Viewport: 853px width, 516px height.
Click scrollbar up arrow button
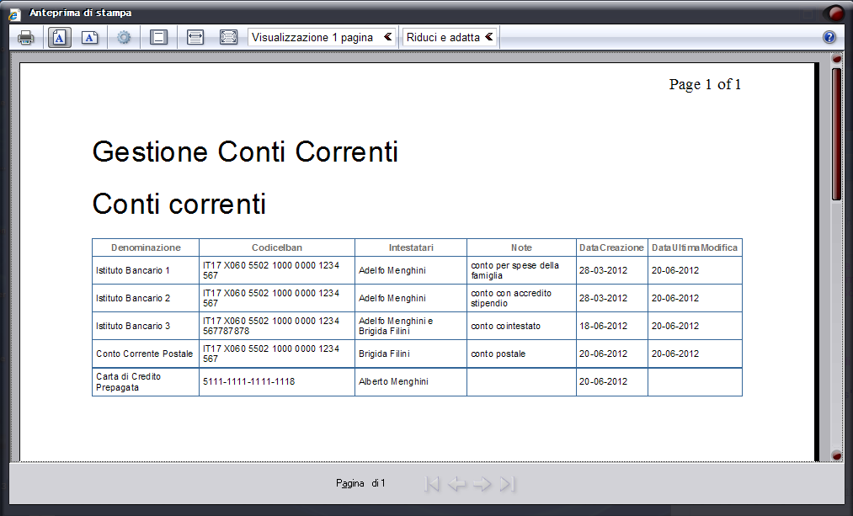click(x=837, y=59)
